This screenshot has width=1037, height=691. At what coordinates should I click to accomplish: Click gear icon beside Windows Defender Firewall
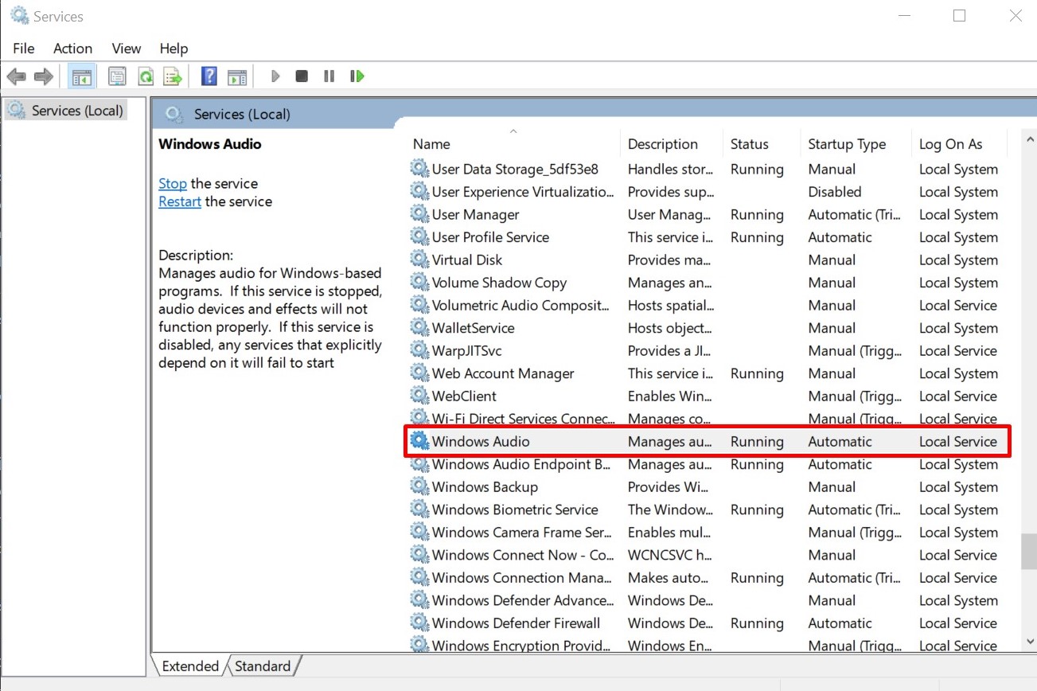419,623
